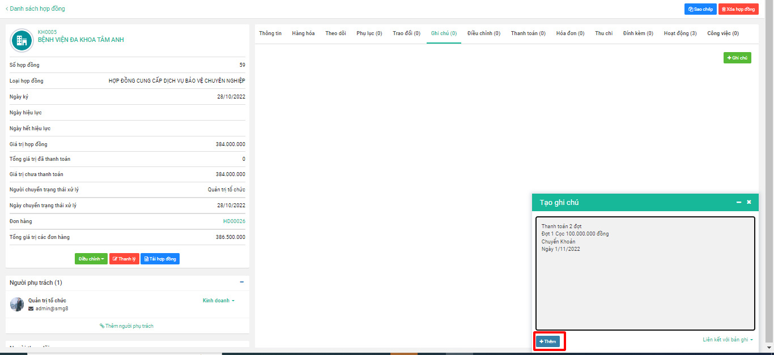Viewport: 774px width, 355px height.
Task: Open the Hàng hóa tab
Action: 303,33
